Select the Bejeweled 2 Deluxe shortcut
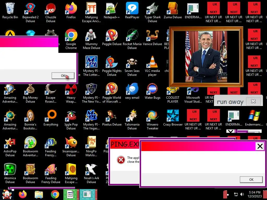The height and width of the screenshot is (200, 267). [x=30, y=12]
